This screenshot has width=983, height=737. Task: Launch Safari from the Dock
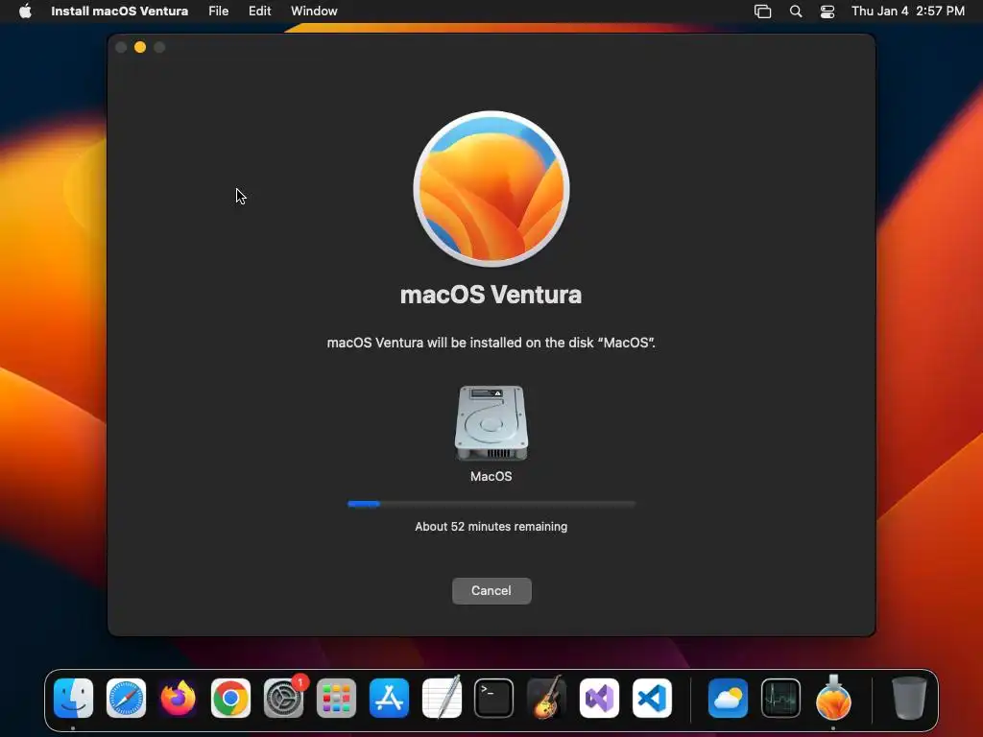126,698
